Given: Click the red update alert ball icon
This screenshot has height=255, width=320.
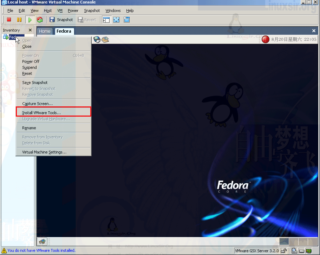Looking at the screenshot, I should click(x=265, y=39).
